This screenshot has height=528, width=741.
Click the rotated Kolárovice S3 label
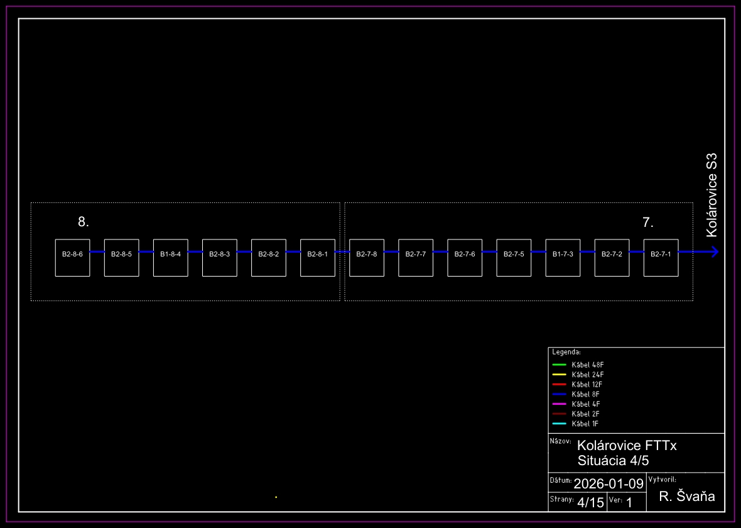[x=711, y=195]
